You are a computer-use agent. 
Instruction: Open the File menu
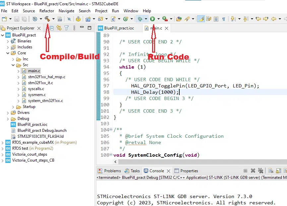click(4, 11)
